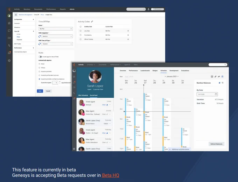Select 'According to Bamboo balances' radio option
238x182 pixels.
[x=40, y=75]
